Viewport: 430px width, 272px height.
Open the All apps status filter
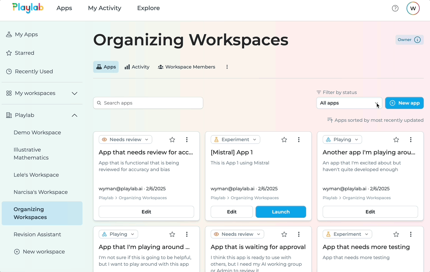pos(349,103)
